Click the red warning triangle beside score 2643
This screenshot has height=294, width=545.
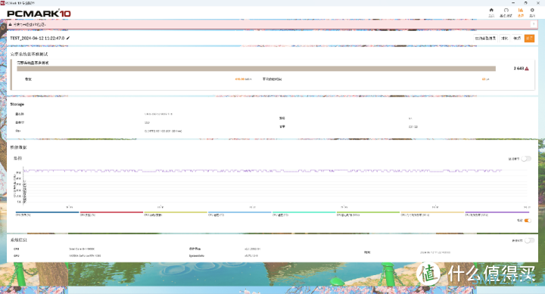(527, 68)
